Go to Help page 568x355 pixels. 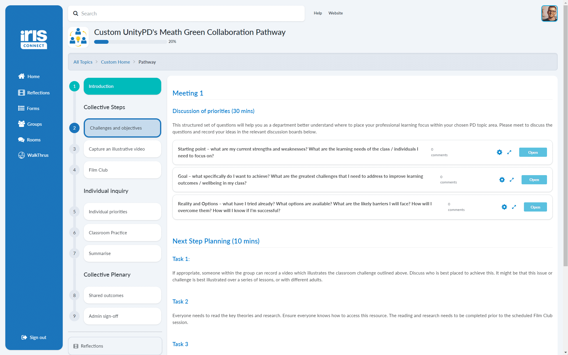pyautogui.click(x=318, y=13)
